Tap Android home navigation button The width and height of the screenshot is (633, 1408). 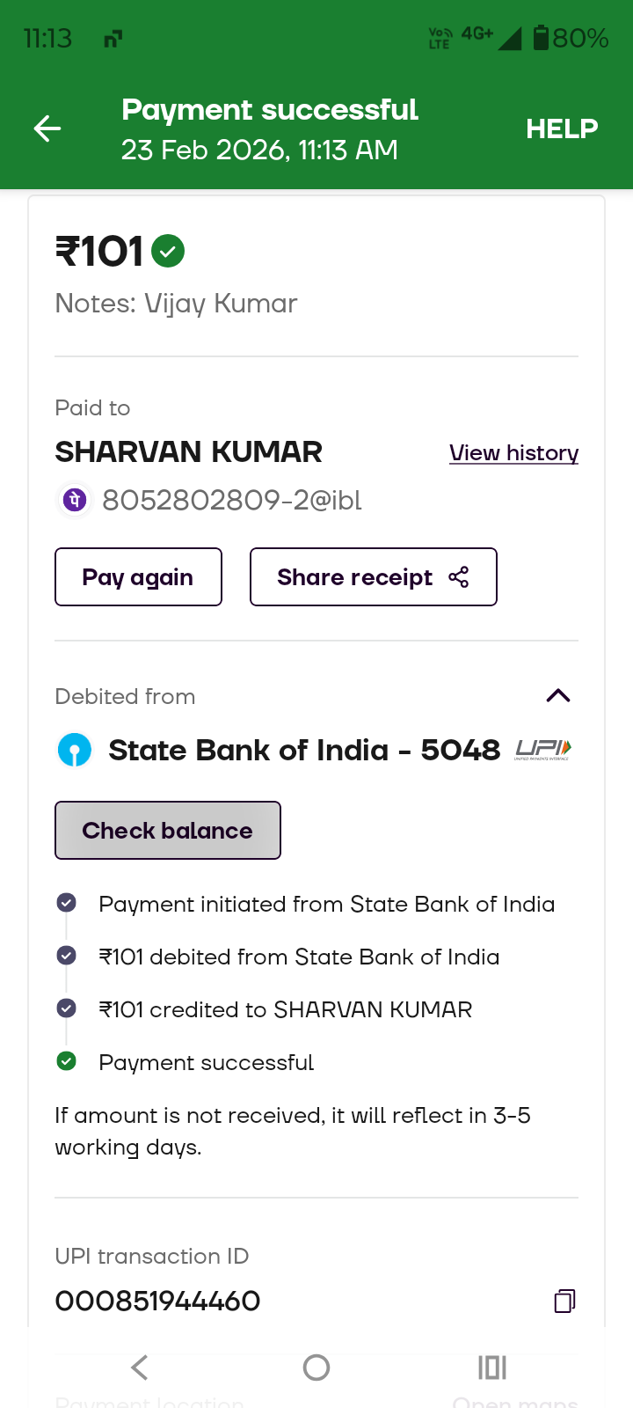(316, 1368)
